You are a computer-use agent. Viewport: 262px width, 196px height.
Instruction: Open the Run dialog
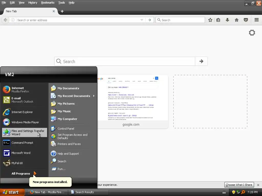click(73, 169)
